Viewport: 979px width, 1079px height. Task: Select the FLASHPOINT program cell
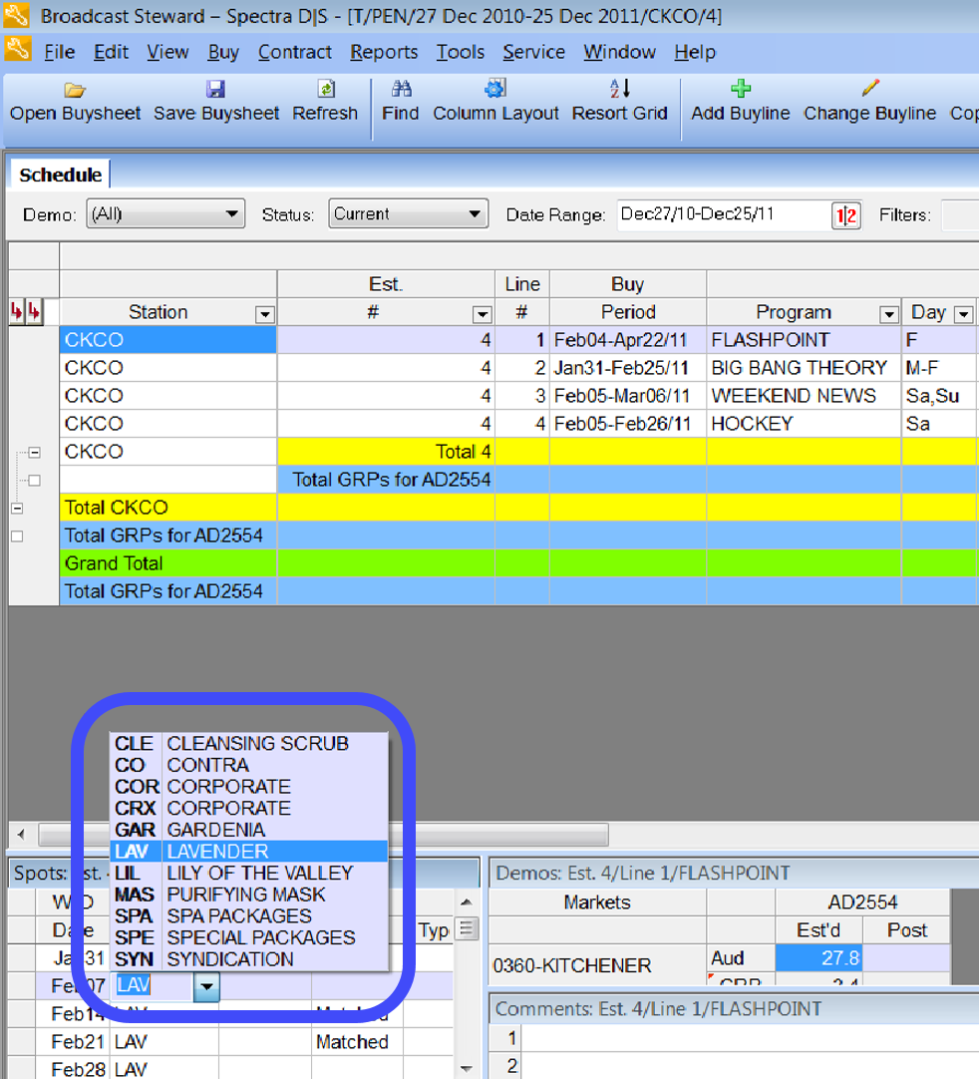point(804,340)
